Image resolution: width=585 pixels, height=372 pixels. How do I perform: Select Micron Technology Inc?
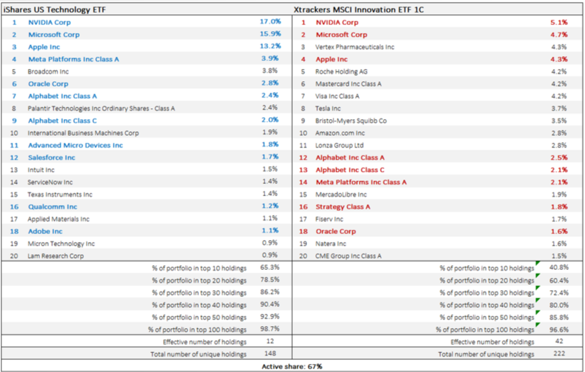(x=61, y=243)
